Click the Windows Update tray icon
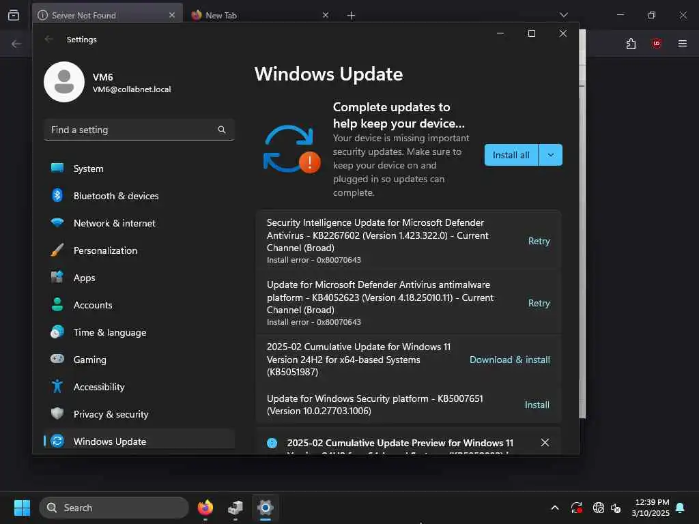699x524 pixels. (x=576, y=508)
